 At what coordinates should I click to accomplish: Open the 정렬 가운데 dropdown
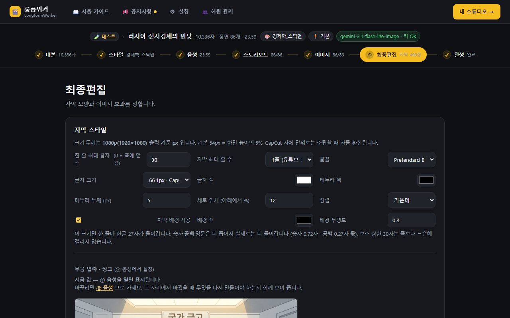point(412,200)
